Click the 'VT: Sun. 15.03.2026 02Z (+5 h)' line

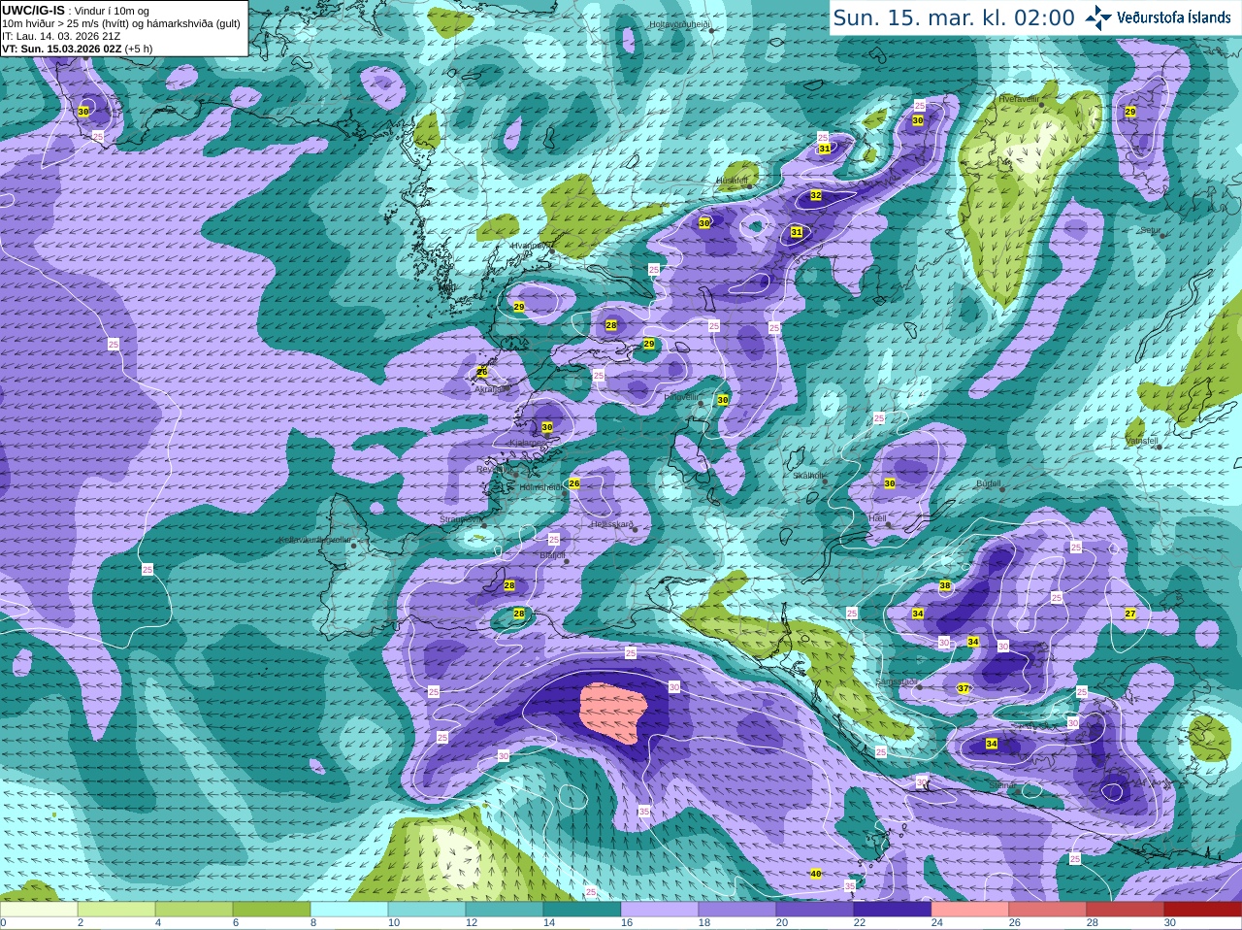click(77, 49)
